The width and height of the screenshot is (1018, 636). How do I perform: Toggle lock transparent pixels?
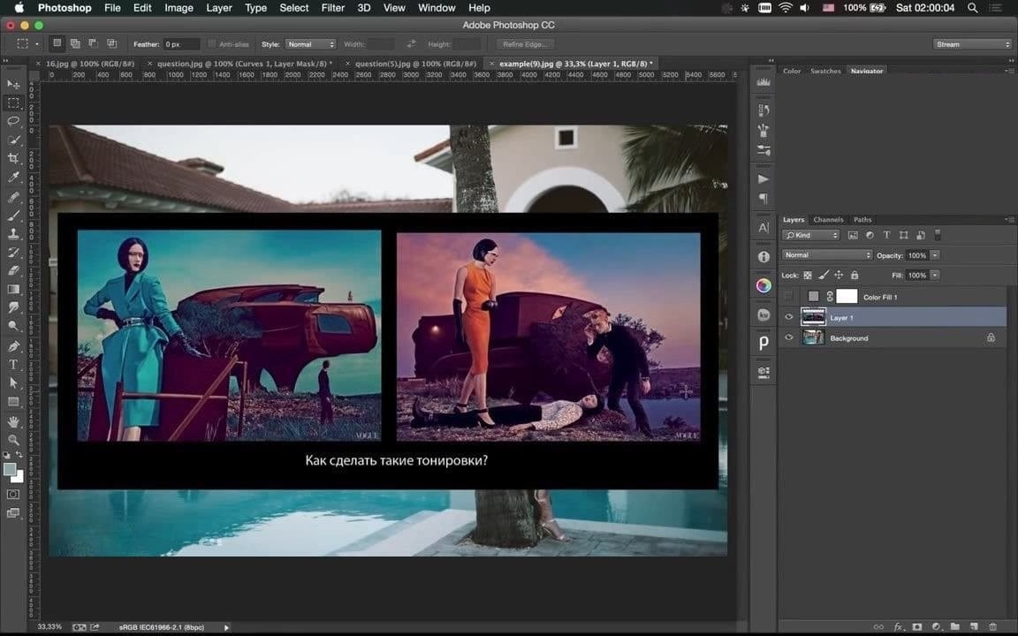[808, 276]
